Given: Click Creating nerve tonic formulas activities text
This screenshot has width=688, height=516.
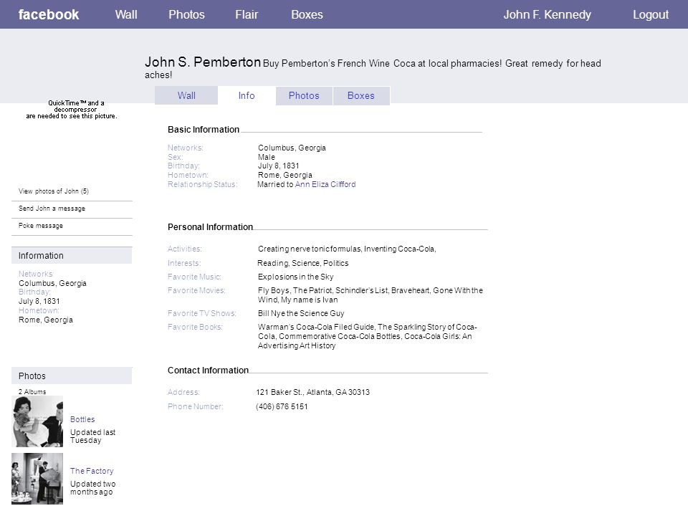Looking at the screenshot, I should (x=347, y=249).
